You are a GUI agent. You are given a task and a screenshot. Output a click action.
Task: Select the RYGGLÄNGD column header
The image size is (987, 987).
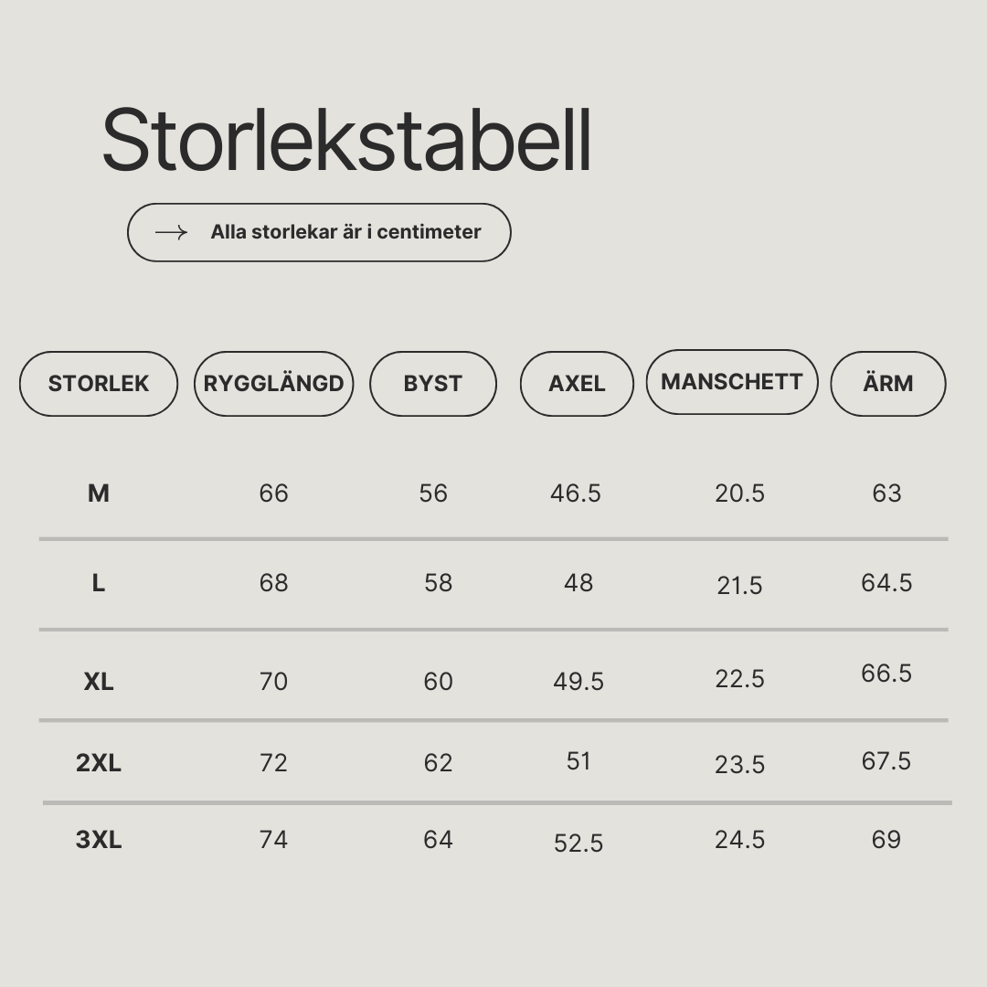click(274, 383)
